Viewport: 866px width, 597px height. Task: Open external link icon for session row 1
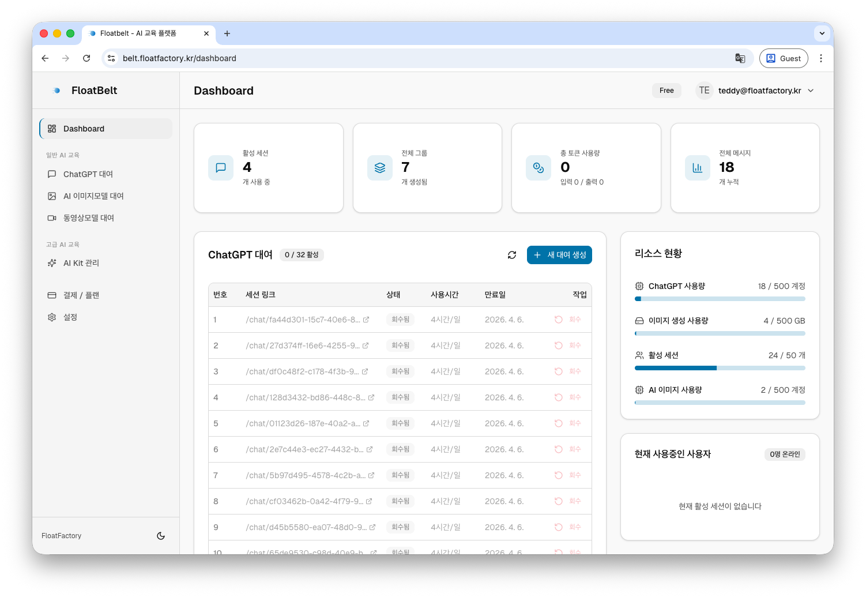click(366, 320)
